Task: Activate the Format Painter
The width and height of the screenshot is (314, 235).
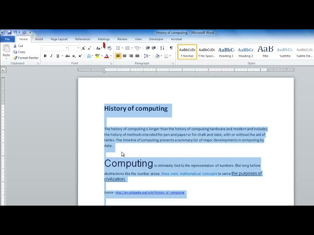Action: pos(26,58)
